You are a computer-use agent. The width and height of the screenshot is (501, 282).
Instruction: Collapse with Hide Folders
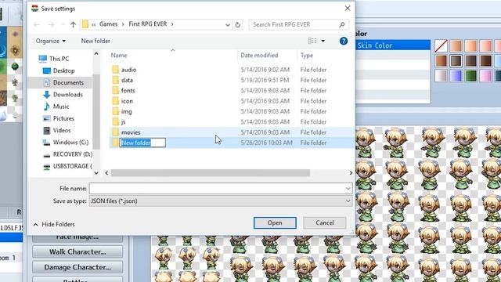(54, 225)
